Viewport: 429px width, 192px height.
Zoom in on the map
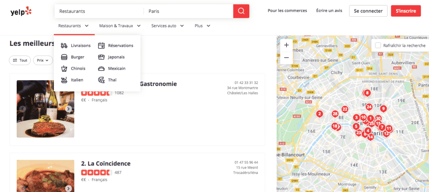pyautogui.click(x=287, y=45)
